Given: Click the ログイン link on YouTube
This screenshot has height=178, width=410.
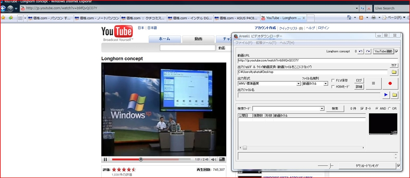Looking at the screenshot, I should coord(324,28).
